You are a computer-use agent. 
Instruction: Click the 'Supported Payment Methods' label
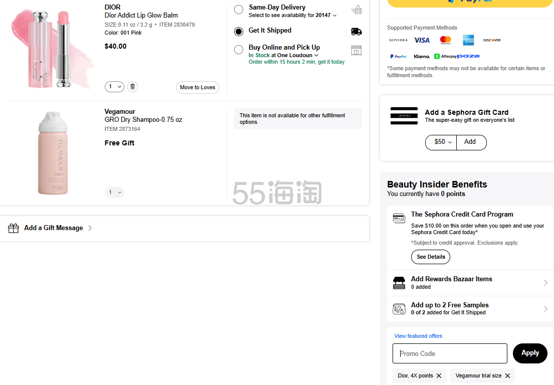422,28
